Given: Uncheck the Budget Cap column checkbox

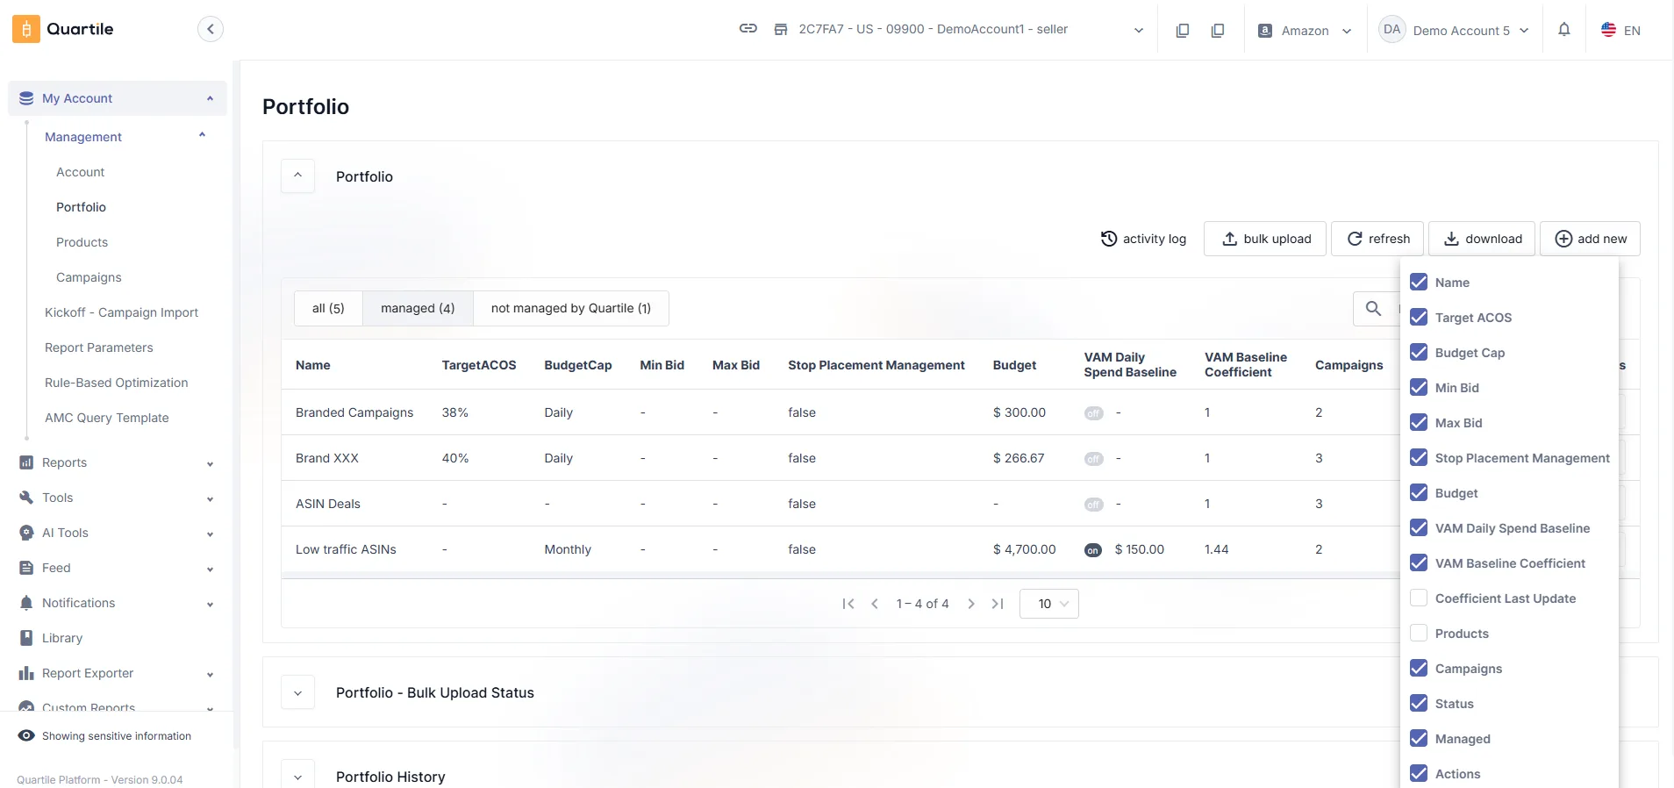Looking at the screenshot, I should tap(1419, 352).
